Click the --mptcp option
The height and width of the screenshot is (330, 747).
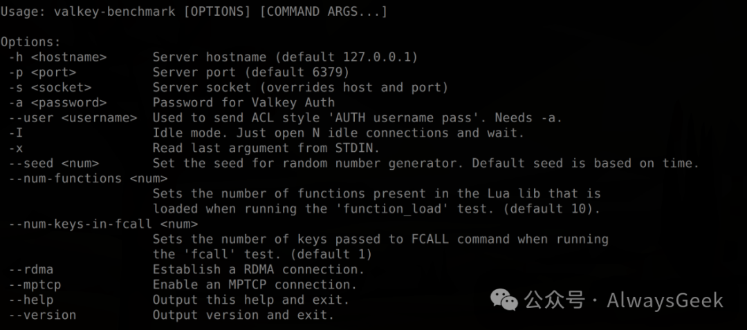coord(35,285)
